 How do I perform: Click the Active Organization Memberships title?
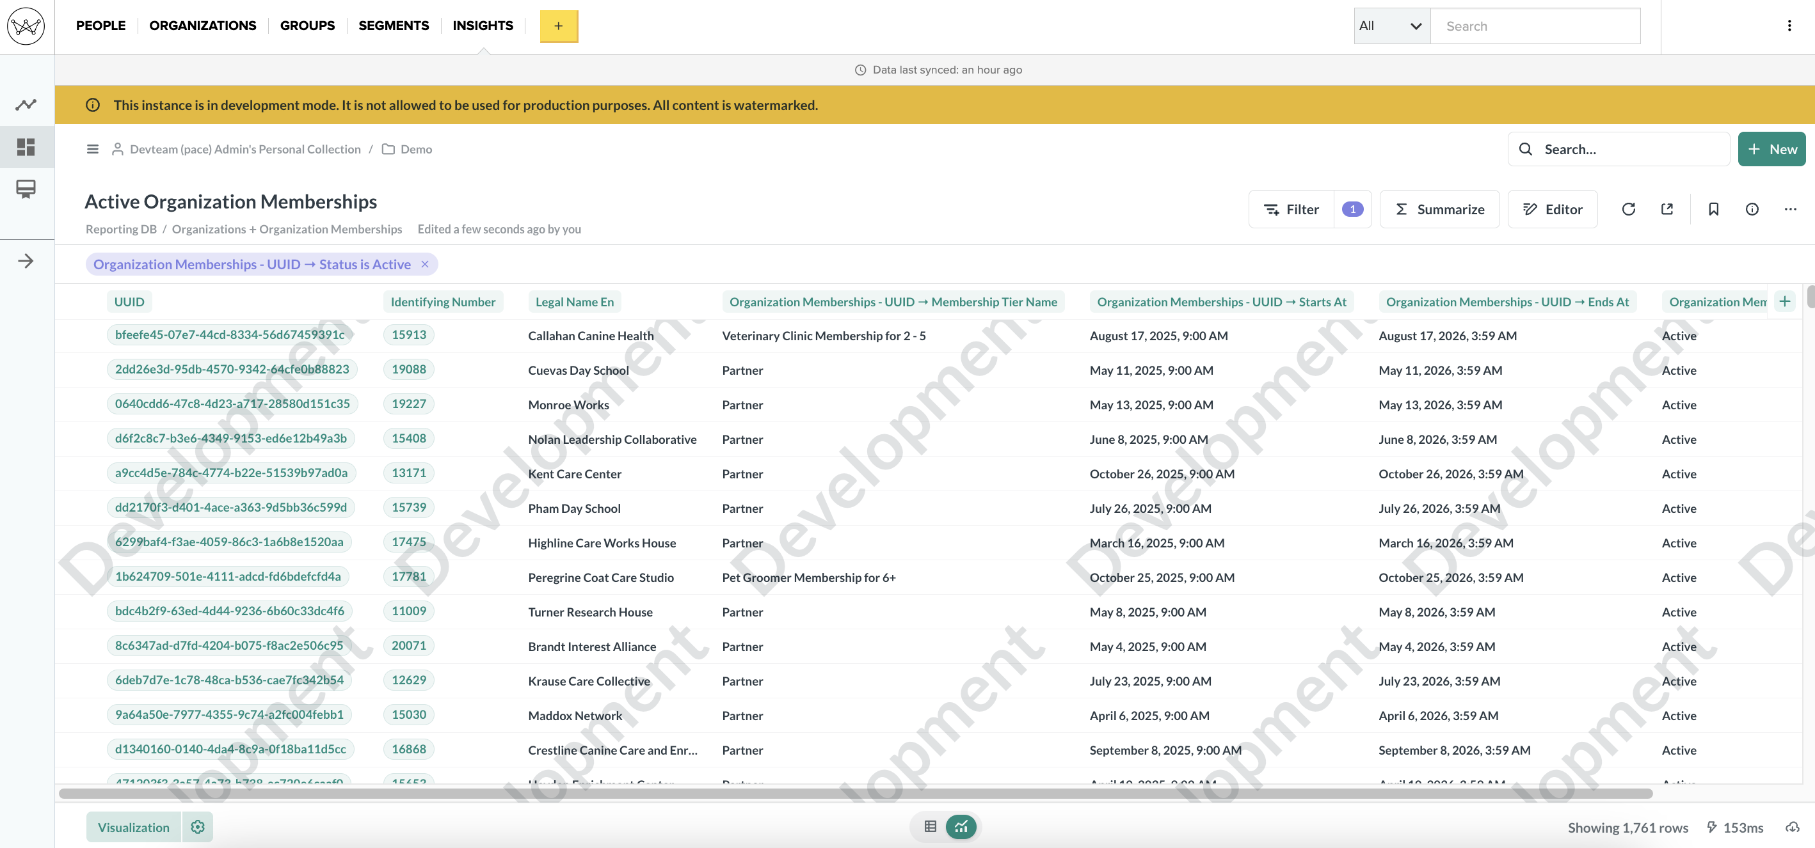(x=230, y=202)
